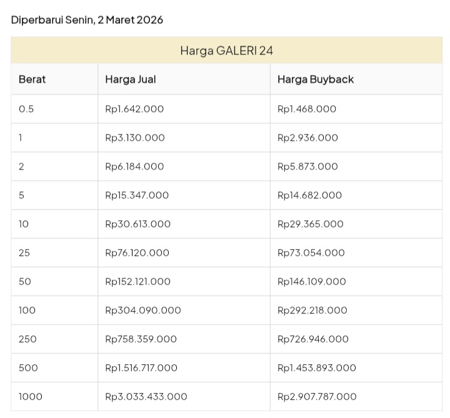Select the Harga Jual column header

click(x=131, y=79)
